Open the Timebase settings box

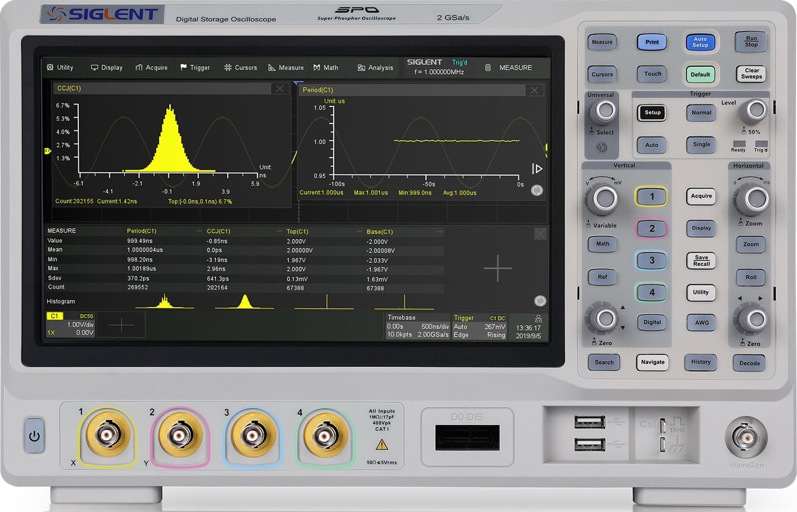(x=418, y=326)
